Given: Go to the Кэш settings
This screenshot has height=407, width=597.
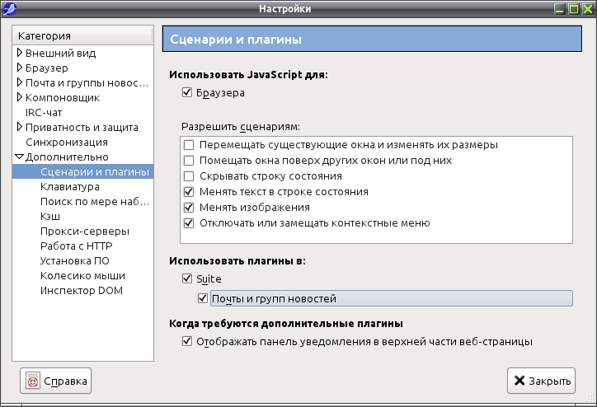Looking at the screenshot, I should (x=49, y=217).
